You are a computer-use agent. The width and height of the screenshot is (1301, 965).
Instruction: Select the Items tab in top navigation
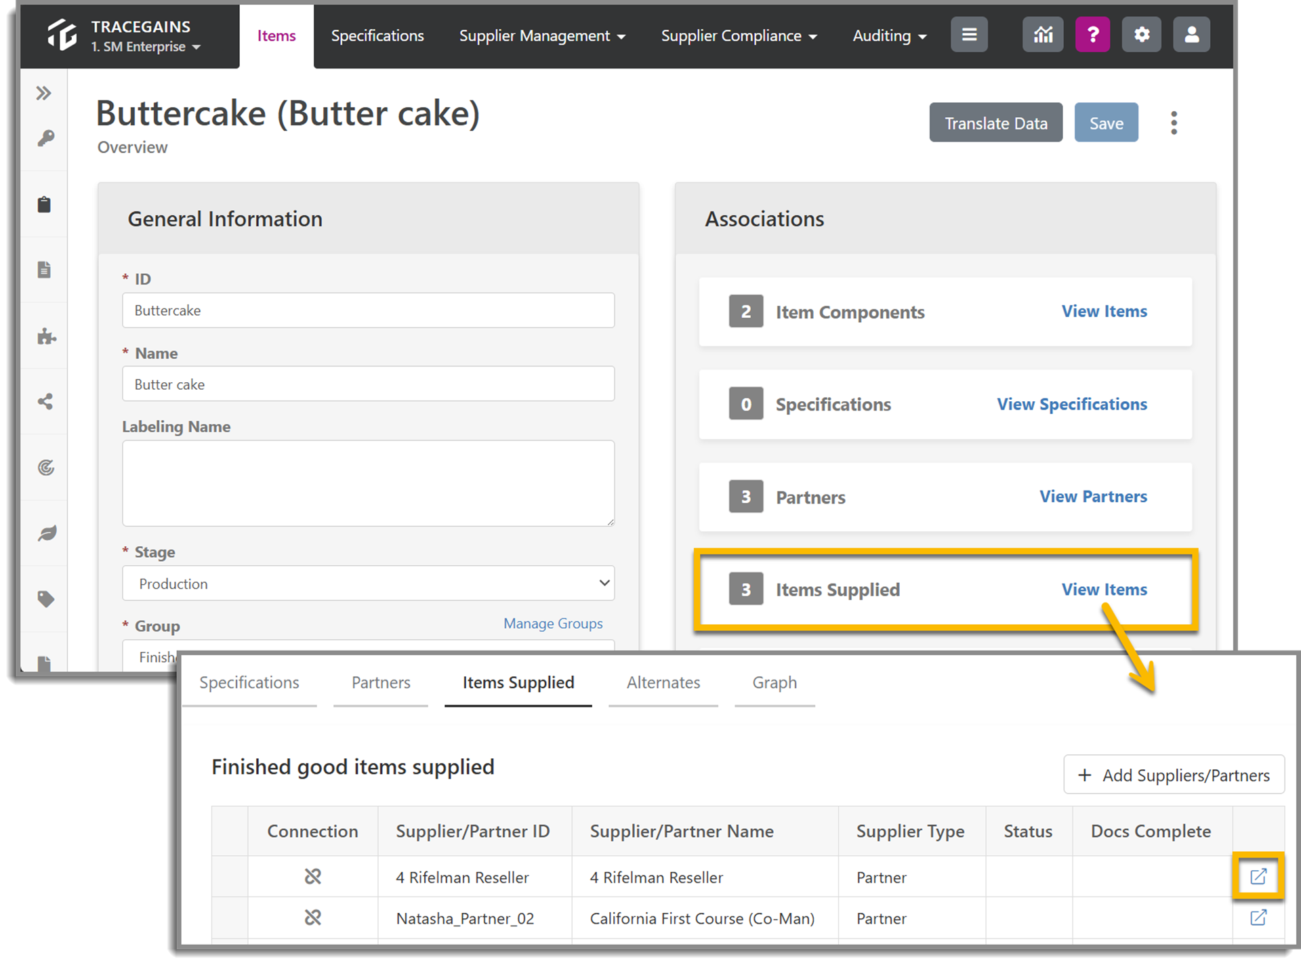pyautogui.click(x=276, y=36)
